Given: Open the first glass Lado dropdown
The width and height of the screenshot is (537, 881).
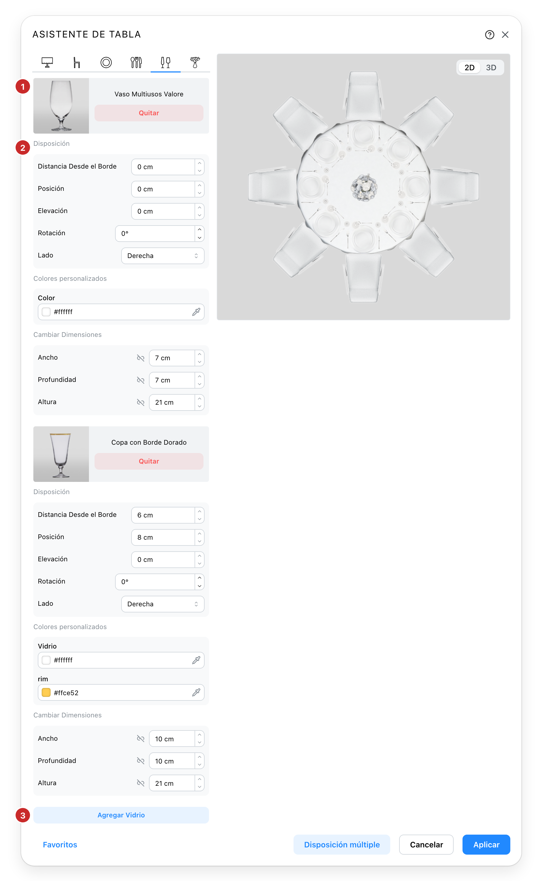Looking at the screenshot, I should pos(163,256).
